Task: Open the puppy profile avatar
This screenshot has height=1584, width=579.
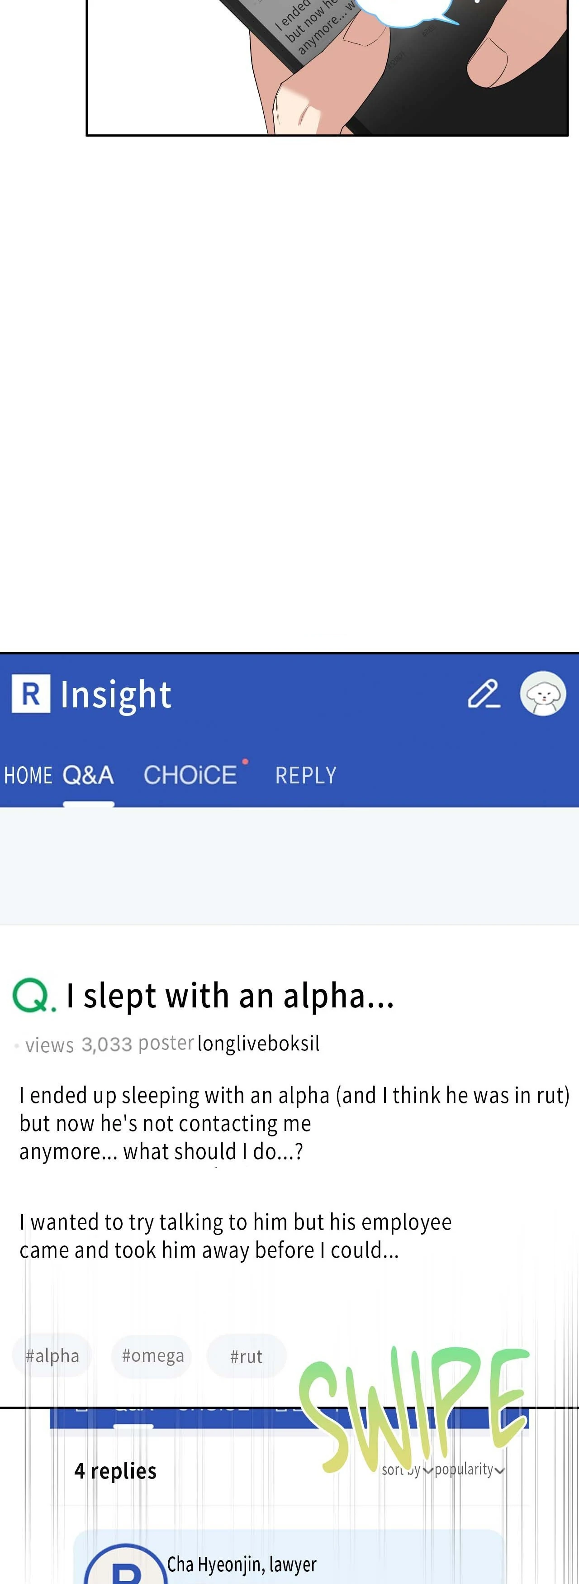Action: (543, 694)
